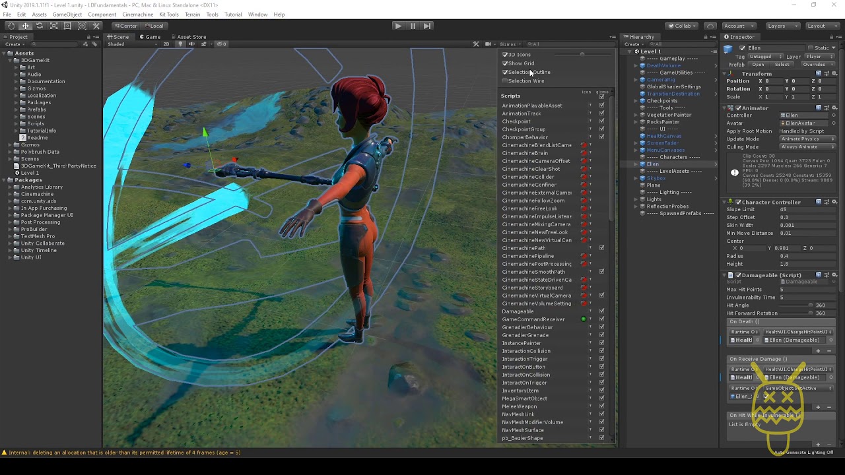Toggle scene effects icon
This screenshot has height=475, width=845.
(204, 44)
